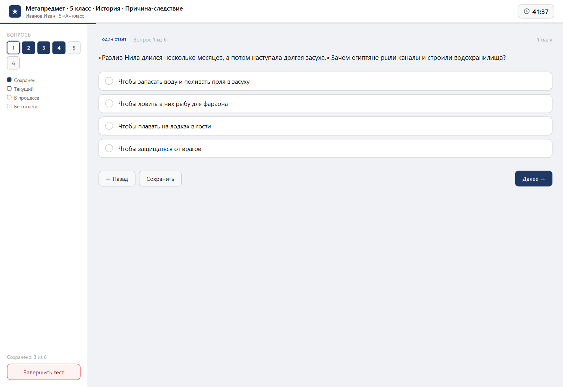Click the ВОПРОСЫ sidebar heading
Viewport: 563px width, 387px height.
tap(19, 35)
